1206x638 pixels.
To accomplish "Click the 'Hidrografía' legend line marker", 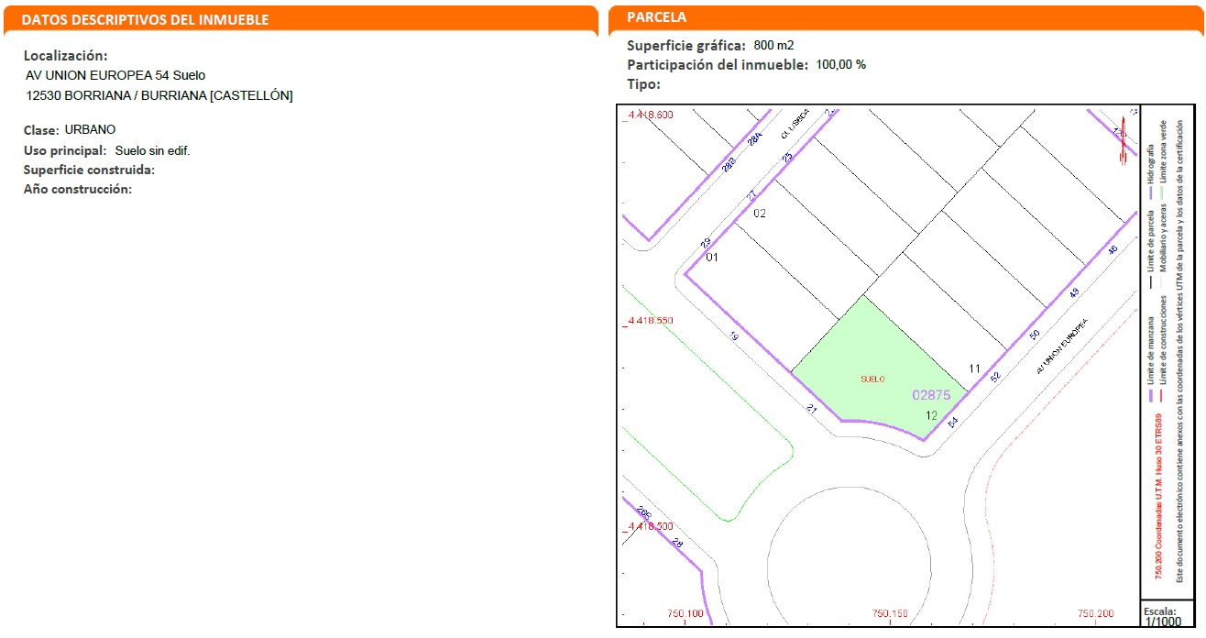I will (1151, 193).
